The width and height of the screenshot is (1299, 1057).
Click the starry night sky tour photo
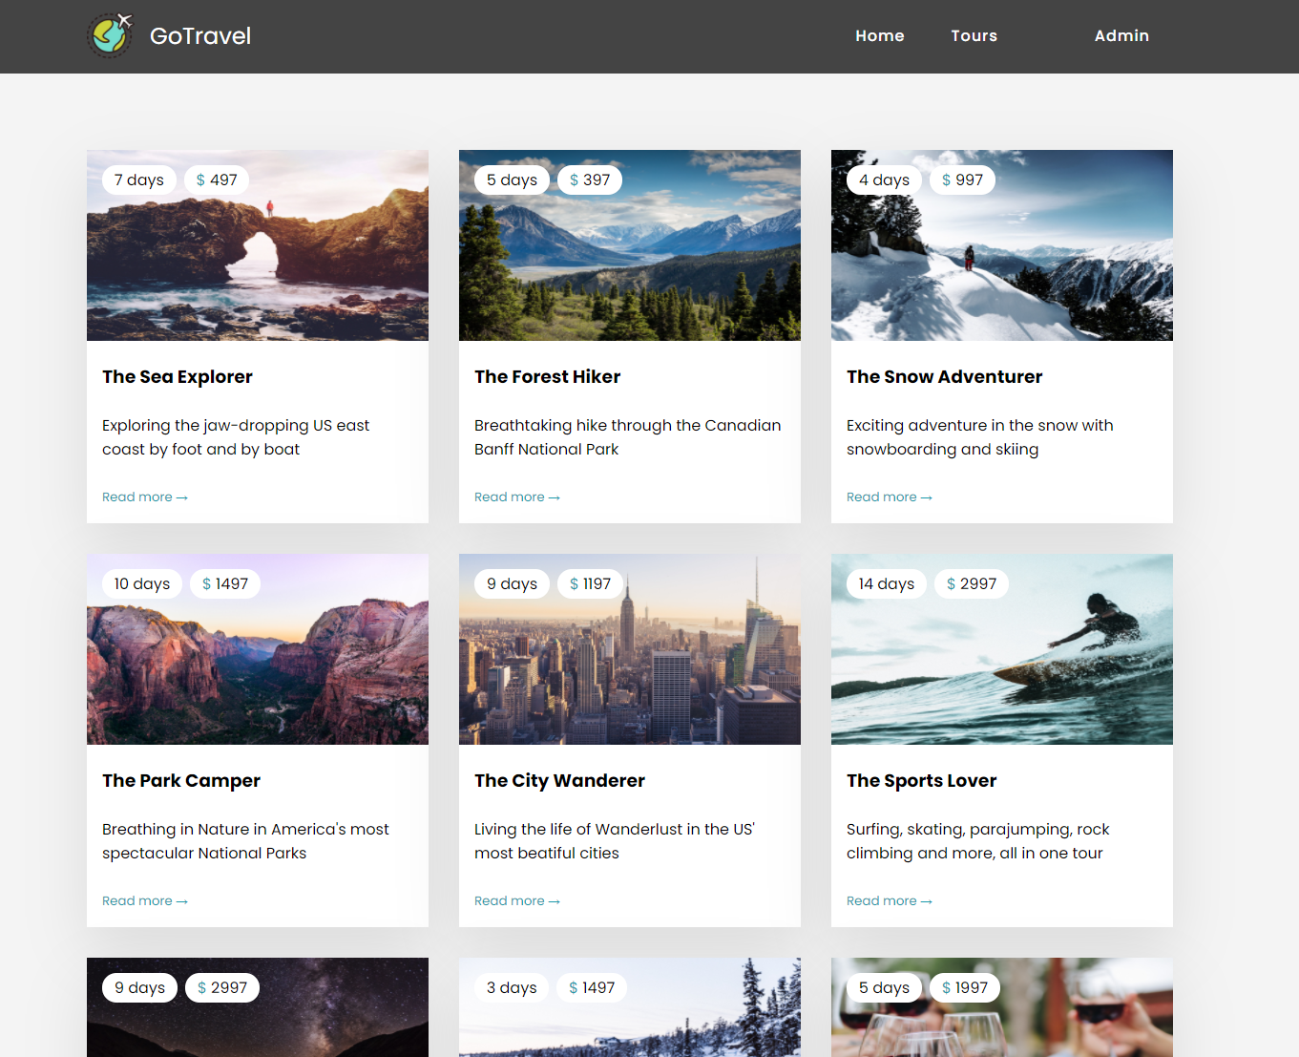(x=258, y=1007)
